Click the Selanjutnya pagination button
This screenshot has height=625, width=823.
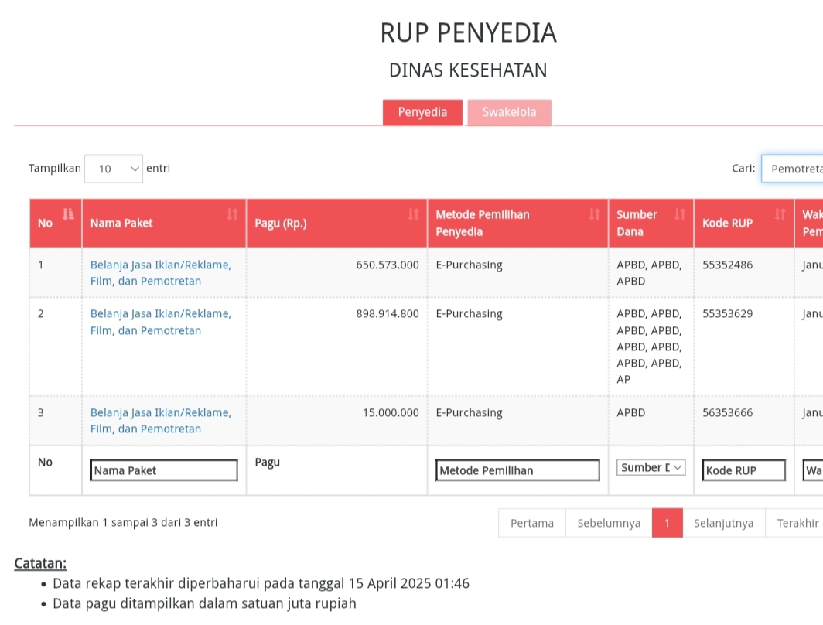[x=723, y=523]
